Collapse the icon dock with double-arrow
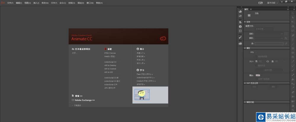This screenshot has height=122, width=296. point(241,7)
